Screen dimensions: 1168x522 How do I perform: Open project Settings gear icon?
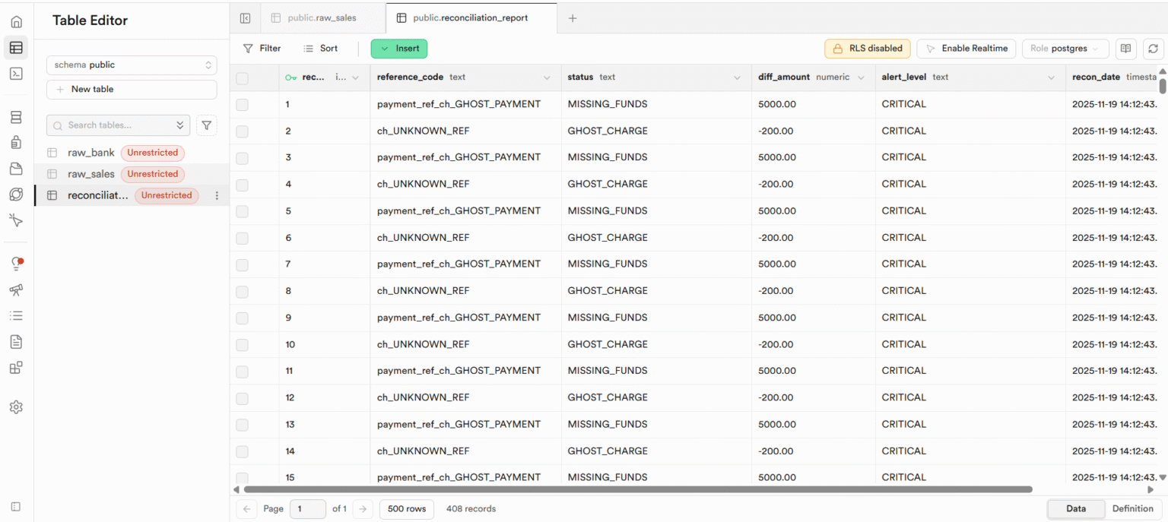16,407
